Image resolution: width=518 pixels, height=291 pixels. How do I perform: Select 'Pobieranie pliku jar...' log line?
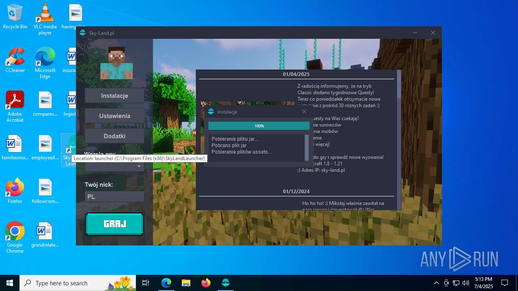click(235, 139)
